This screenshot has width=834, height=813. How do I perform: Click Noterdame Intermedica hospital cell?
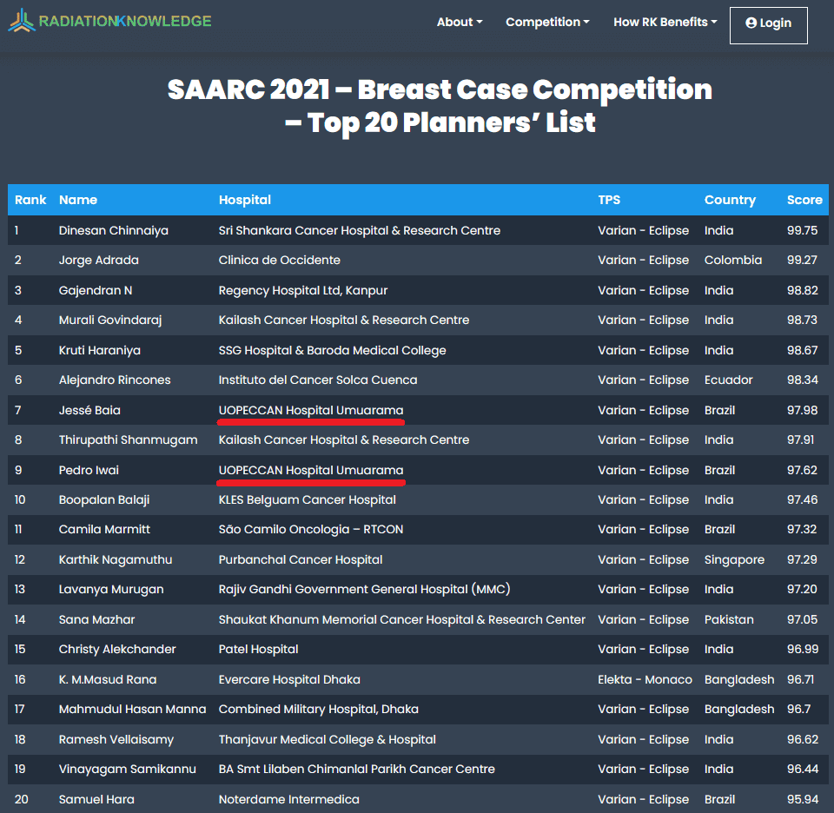point(288,800)
